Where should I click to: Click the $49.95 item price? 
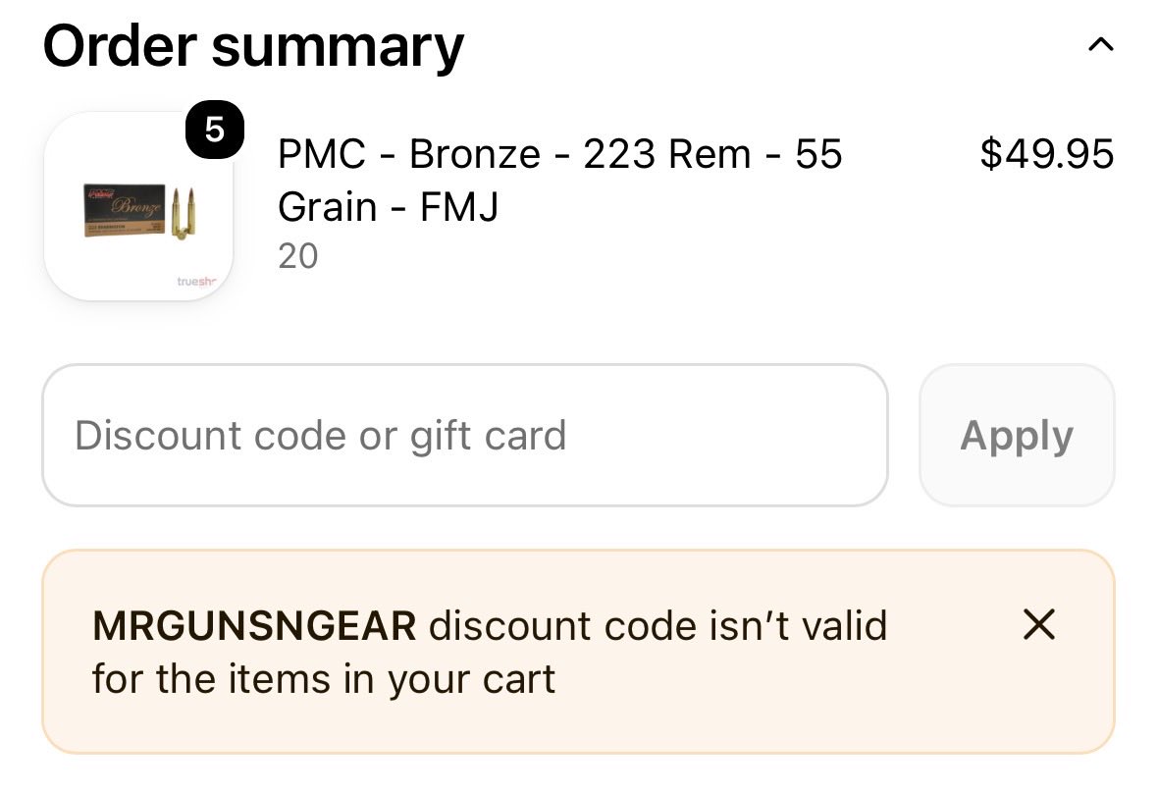(x=1046, y=153)
